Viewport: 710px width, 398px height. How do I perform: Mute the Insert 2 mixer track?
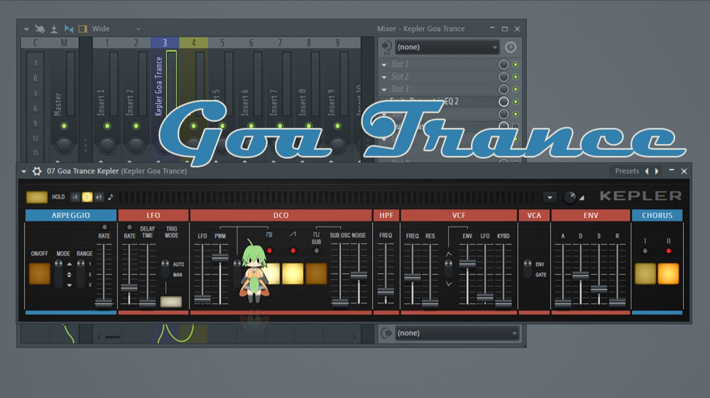pyautogui.click(x=136, y=126)
